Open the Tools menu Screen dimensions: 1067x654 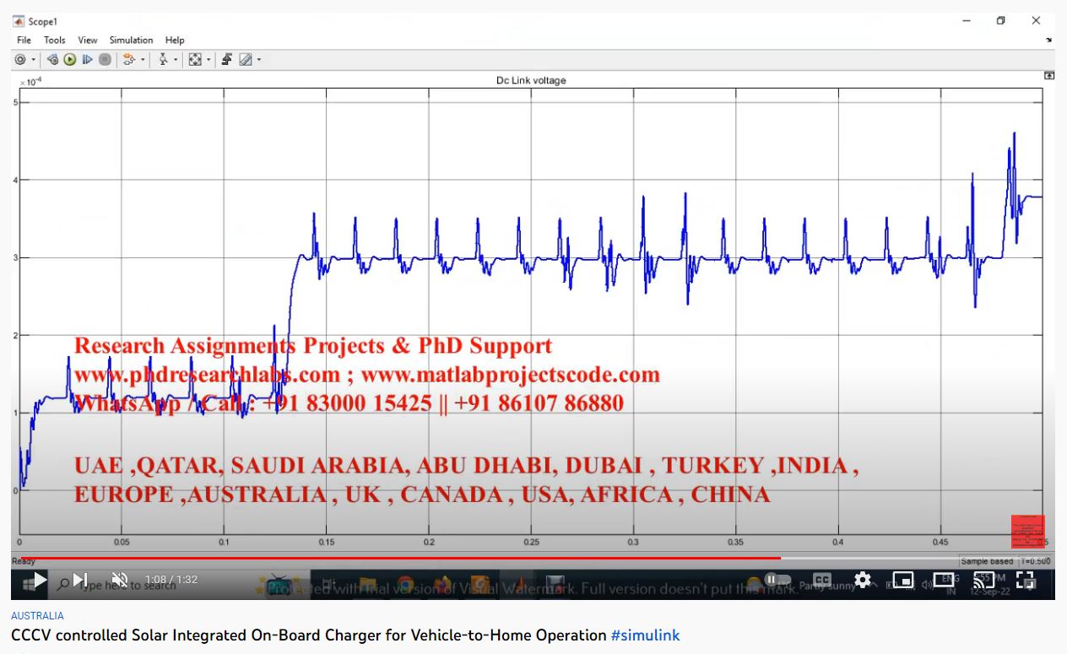(54, 40)
